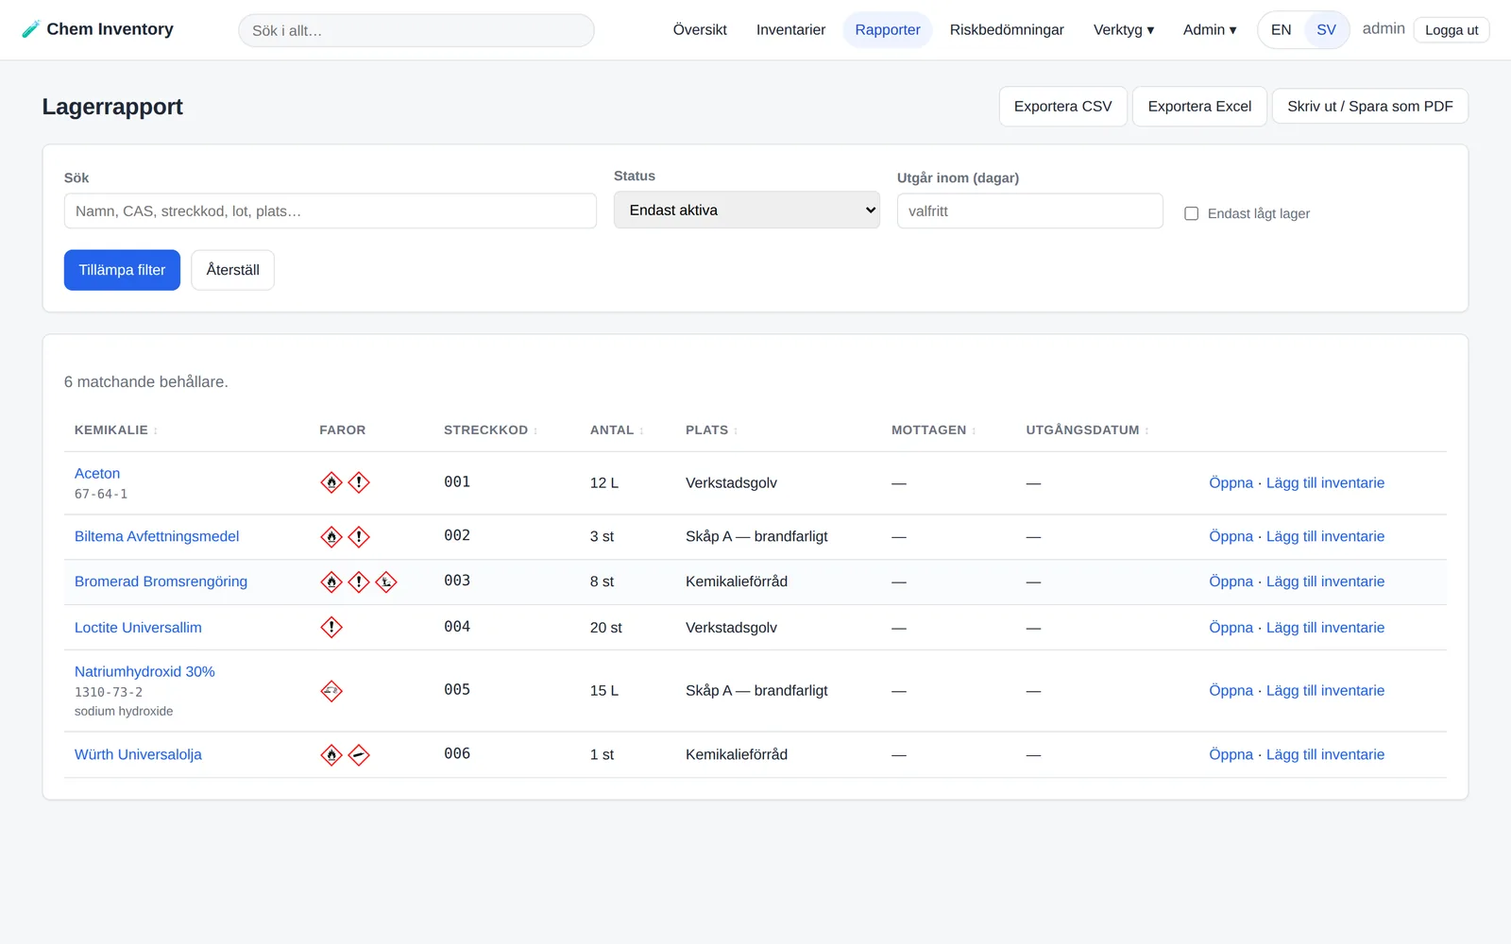Go to Översikt in the navigation
The image size is (1511, 944).
[700, 30]
